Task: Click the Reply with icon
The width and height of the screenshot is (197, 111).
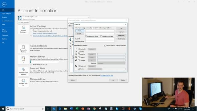Action: pos(76,66)
